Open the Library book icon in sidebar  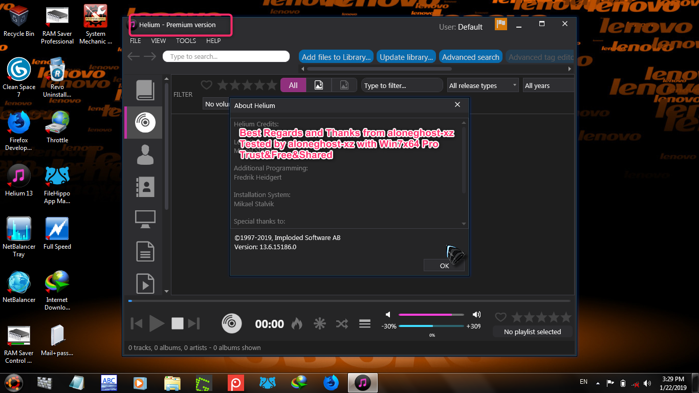pyautogui.click(x=145, y=91)
